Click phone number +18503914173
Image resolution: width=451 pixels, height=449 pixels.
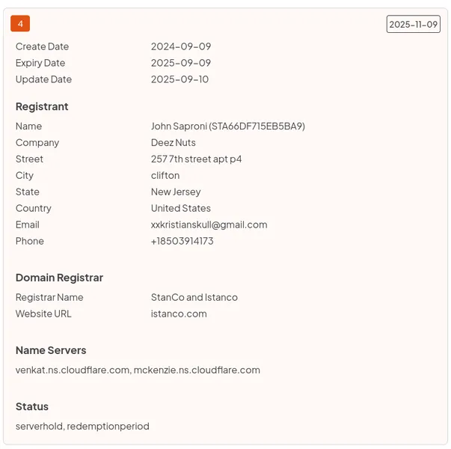182,241
